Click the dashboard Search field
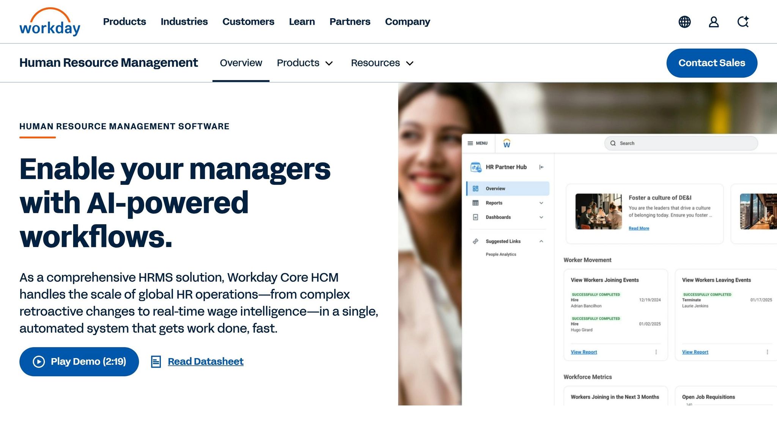The image size is (777, 437). (681, 143)
